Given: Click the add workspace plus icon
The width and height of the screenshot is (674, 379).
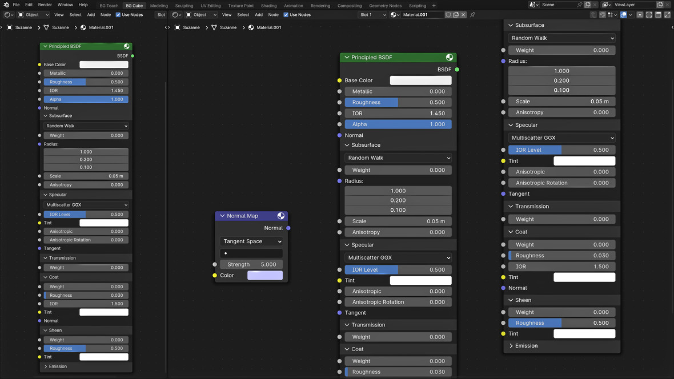Looking at the screenshot, I should 434,6.
